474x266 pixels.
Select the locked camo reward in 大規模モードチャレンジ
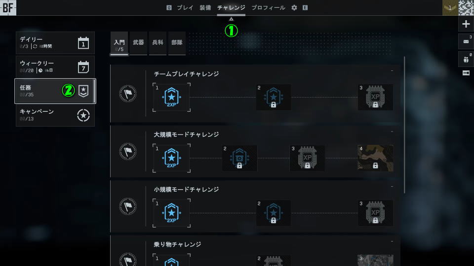click(x=375, y=158)
